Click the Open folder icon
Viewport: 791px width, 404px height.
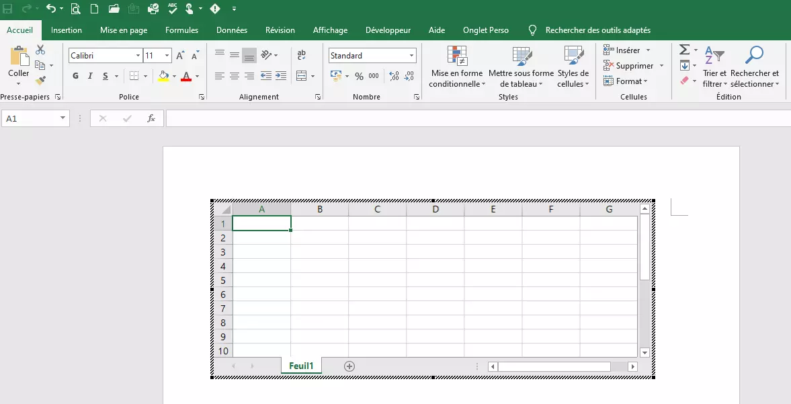pyautogui.click(x=114, y=9)
